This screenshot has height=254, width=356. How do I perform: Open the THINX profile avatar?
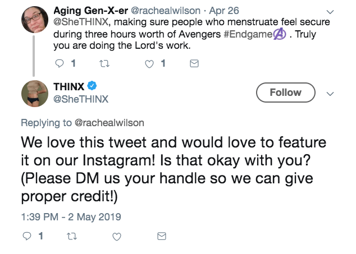coord(35,93)
